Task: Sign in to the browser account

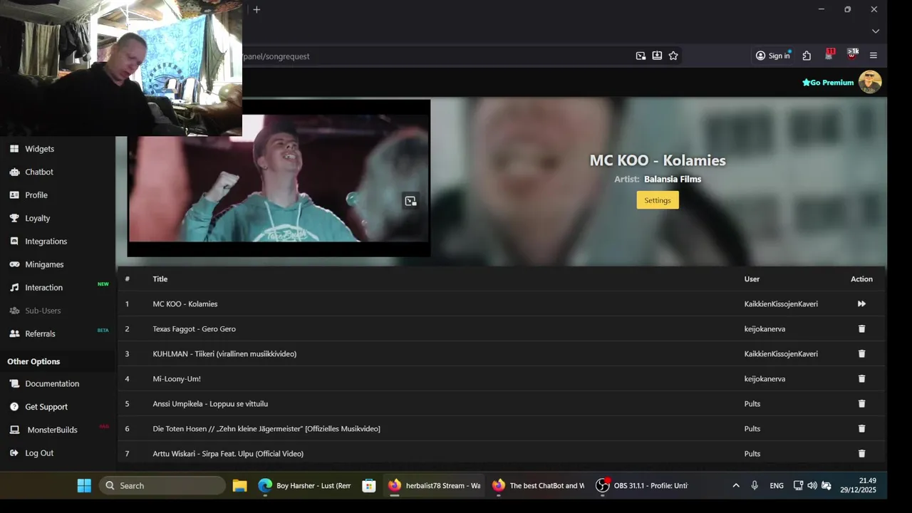Action: [x=773, y=56]
